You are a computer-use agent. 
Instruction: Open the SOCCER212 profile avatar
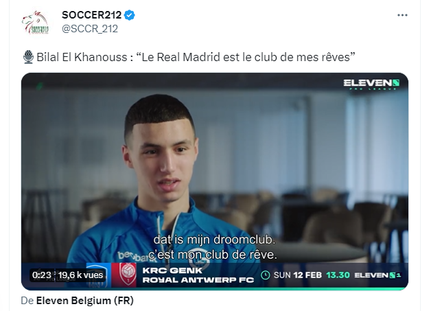pyautogui.click(x=36, y=23)
